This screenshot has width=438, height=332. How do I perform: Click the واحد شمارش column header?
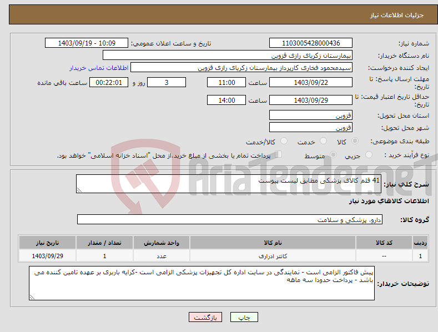coord(162,243)
